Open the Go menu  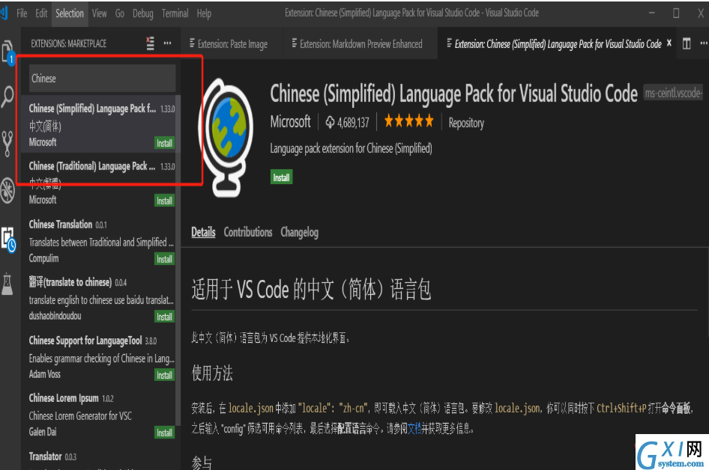coord(120,13)
